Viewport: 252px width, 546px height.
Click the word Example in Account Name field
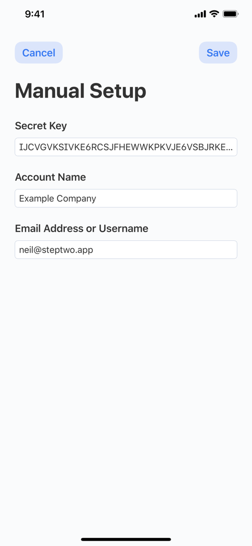pyautogui.click(x=37, y=199)
